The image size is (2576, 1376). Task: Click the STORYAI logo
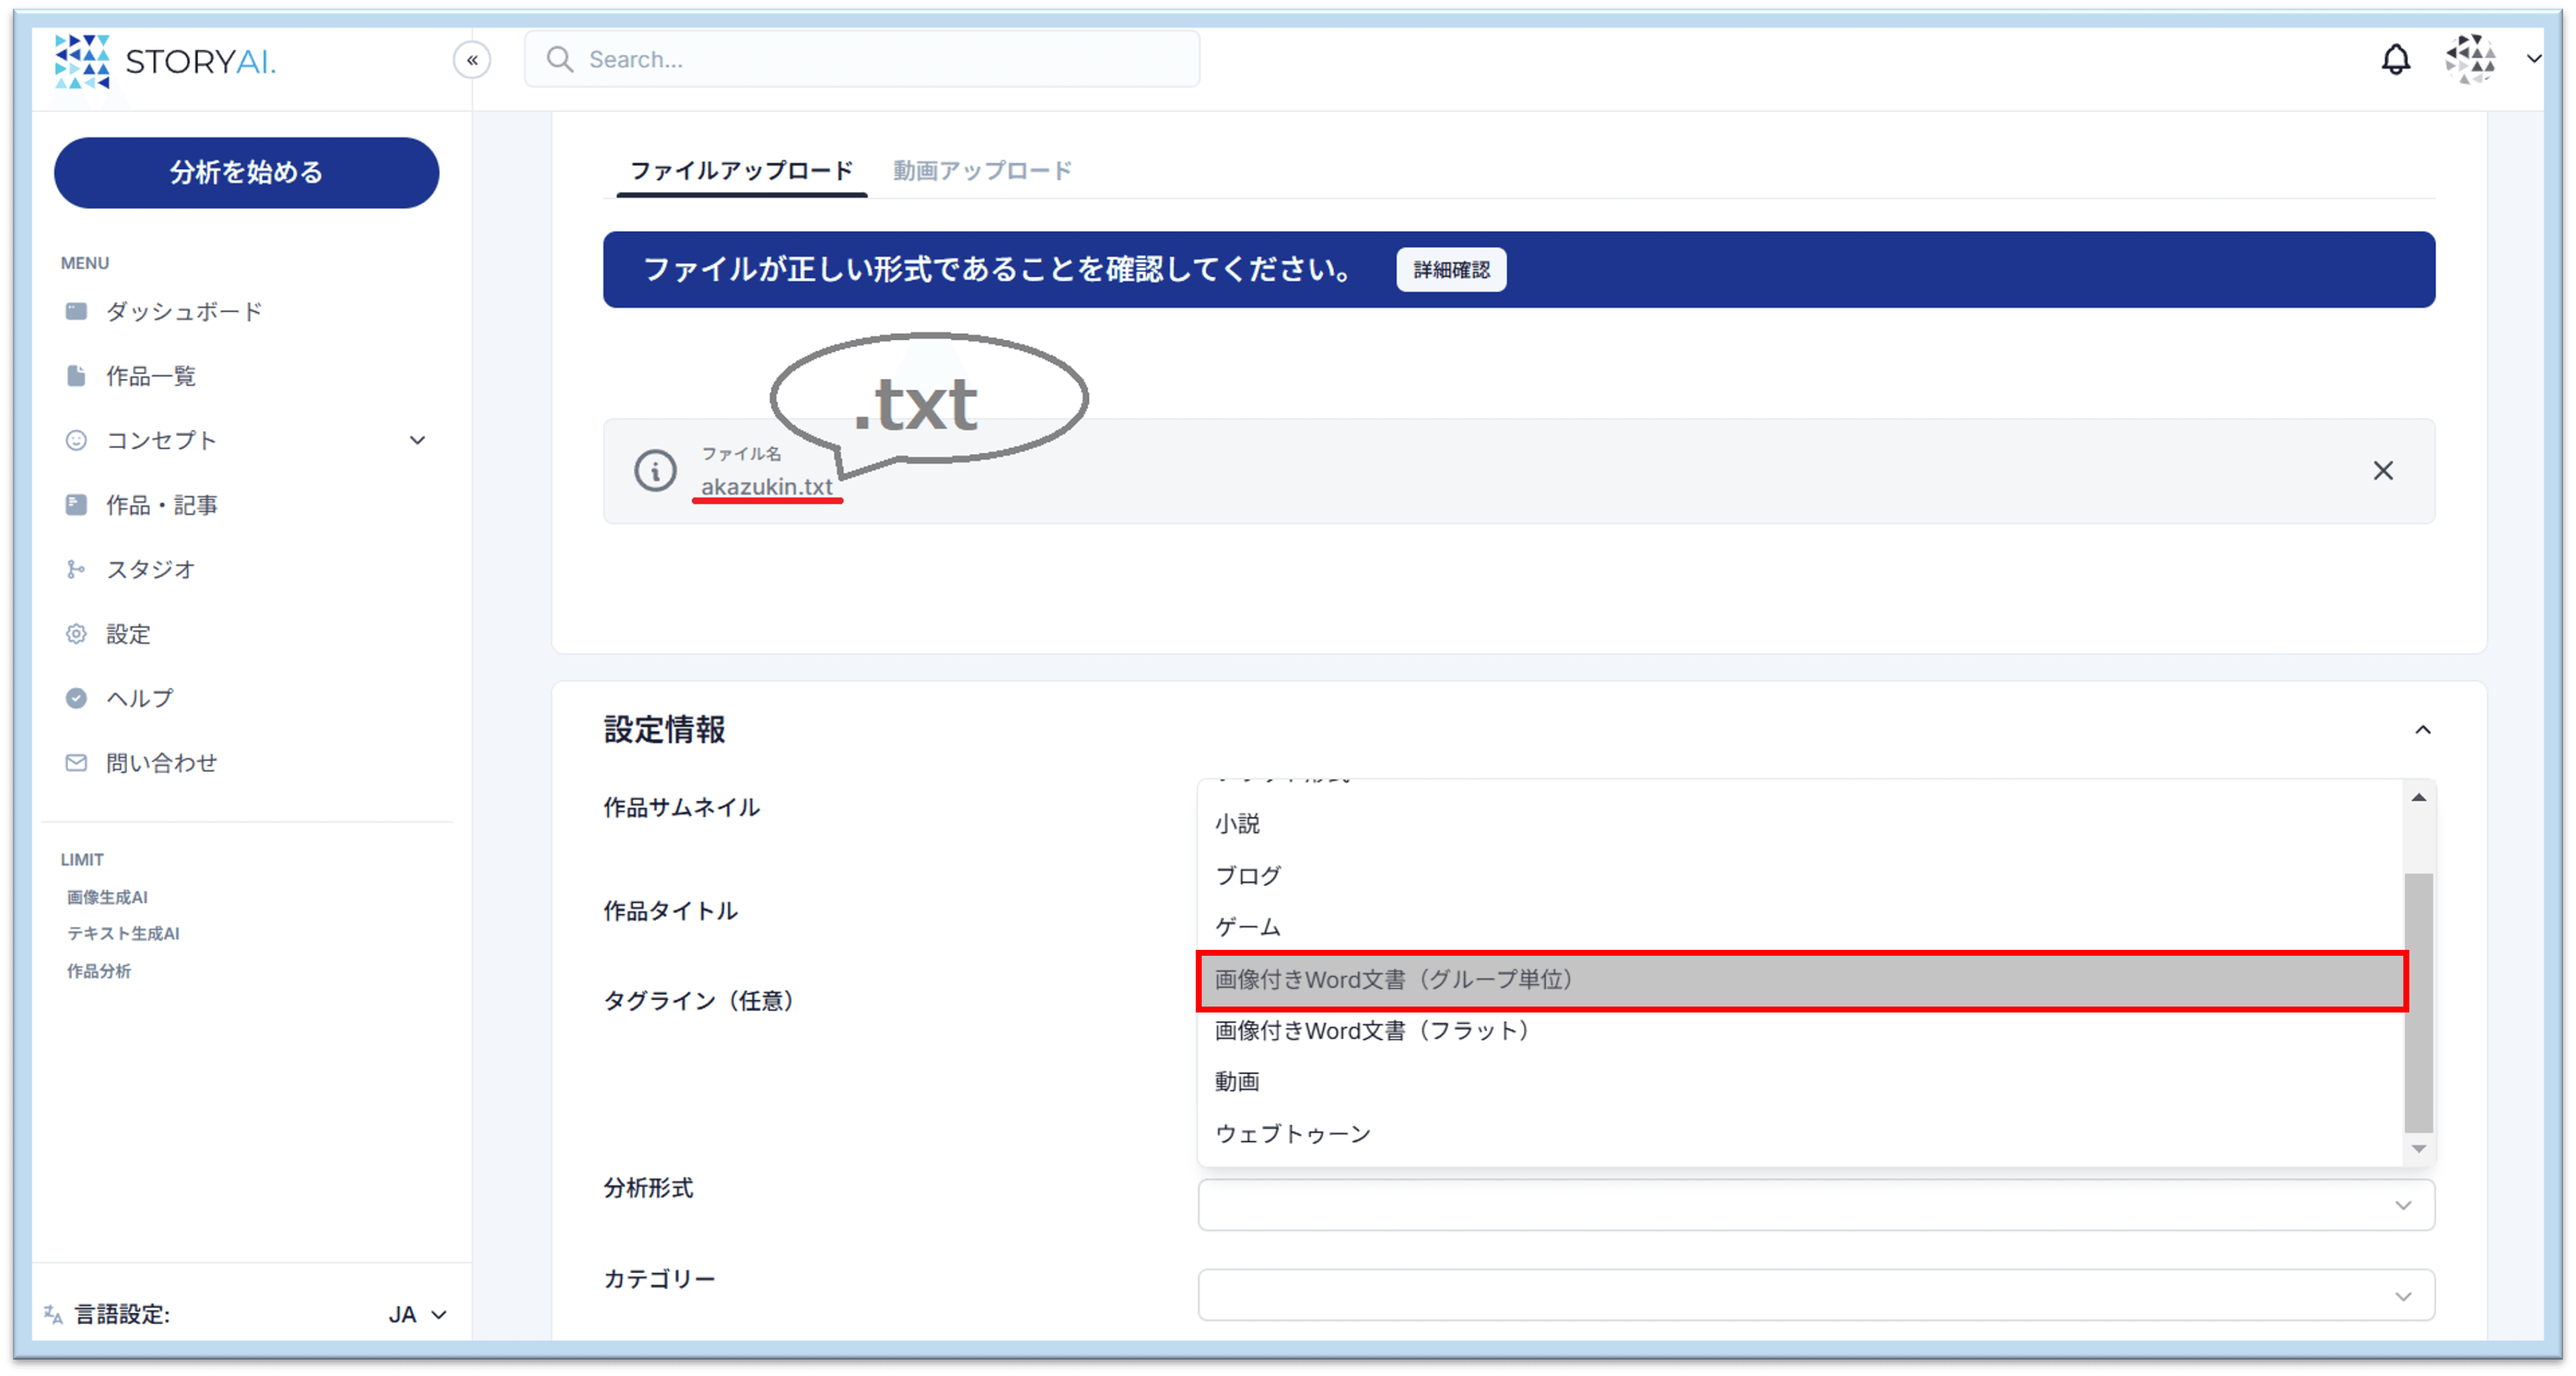pos(165,61)
